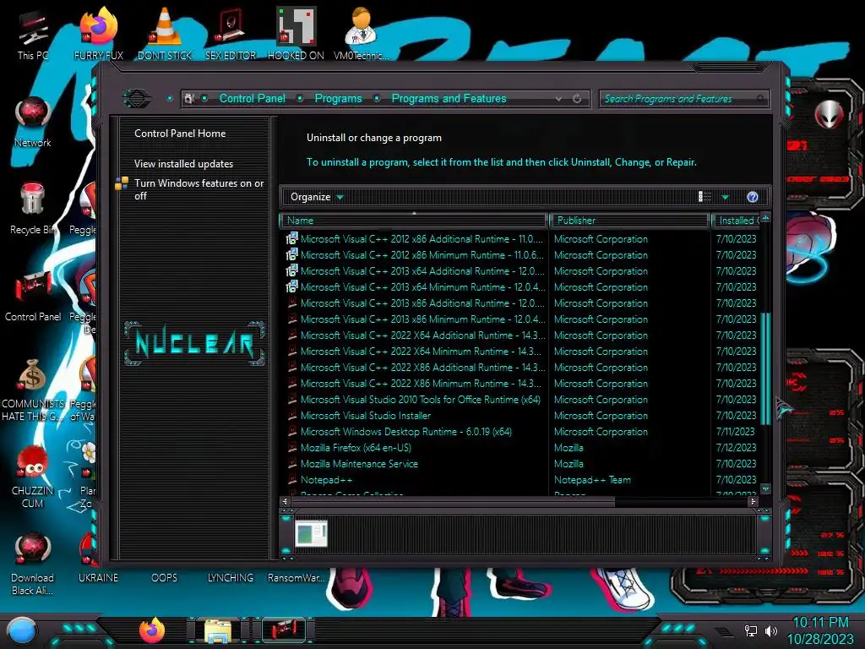Select Visual C++ 2013 x64 Minimum Runtime row
Viewport: 865px width, 649px height.
coord(521,287)
